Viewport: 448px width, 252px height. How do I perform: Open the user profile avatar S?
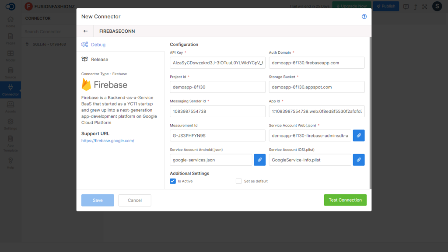[x=437, y=6]
